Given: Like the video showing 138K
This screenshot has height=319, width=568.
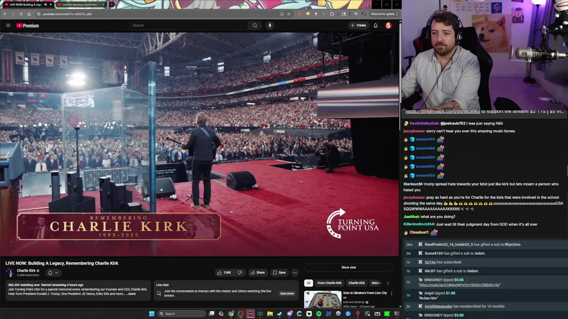Looking at the screenshot, I should click(224, 272).
